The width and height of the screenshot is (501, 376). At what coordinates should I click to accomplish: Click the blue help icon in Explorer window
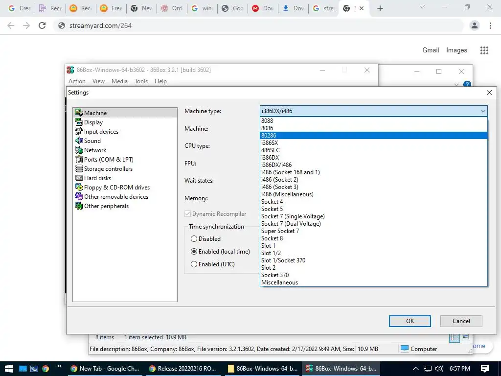tap(467, 84)
